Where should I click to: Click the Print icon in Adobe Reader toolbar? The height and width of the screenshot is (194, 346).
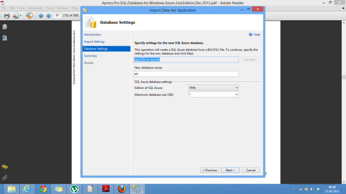tap(6, 16)
